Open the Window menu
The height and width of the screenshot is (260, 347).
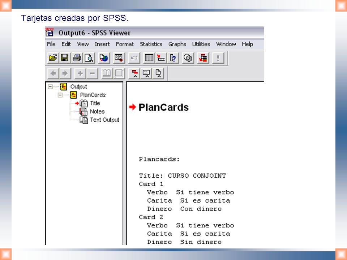click(226, 44)
